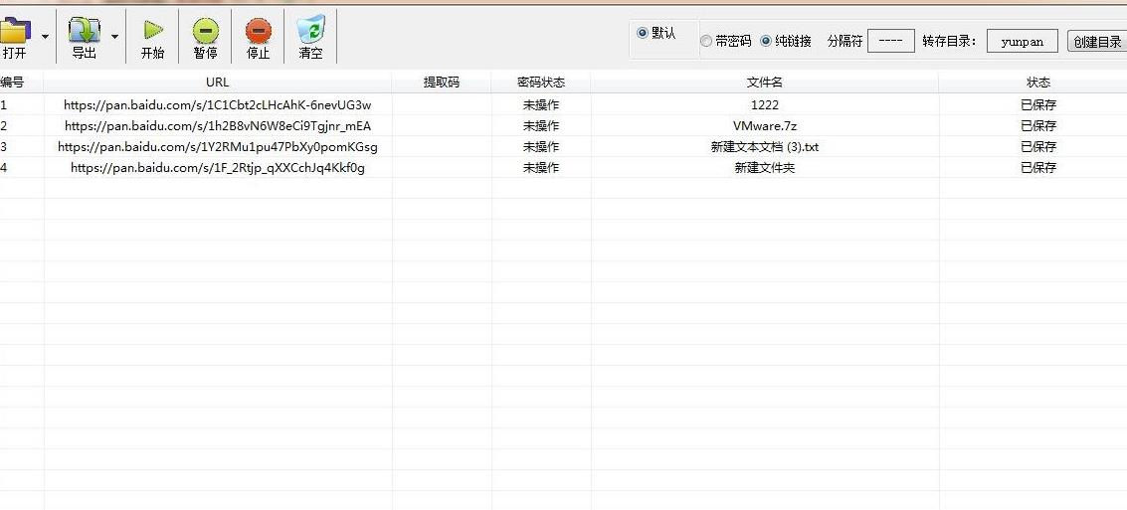Pause transfers with 暂停 icon
Image resolution: width=1127 pixels, height=510 pixels.
[x=206, y=31]
